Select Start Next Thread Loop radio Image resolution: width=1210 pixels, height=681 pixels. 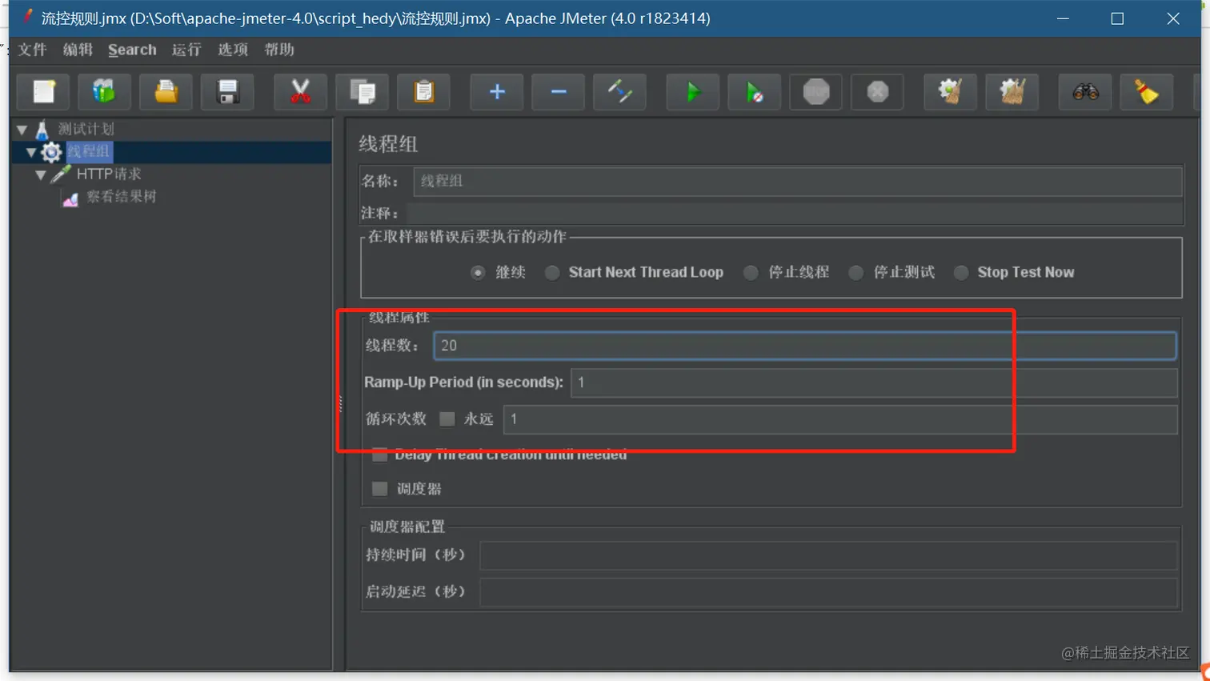tap(551, 273)
